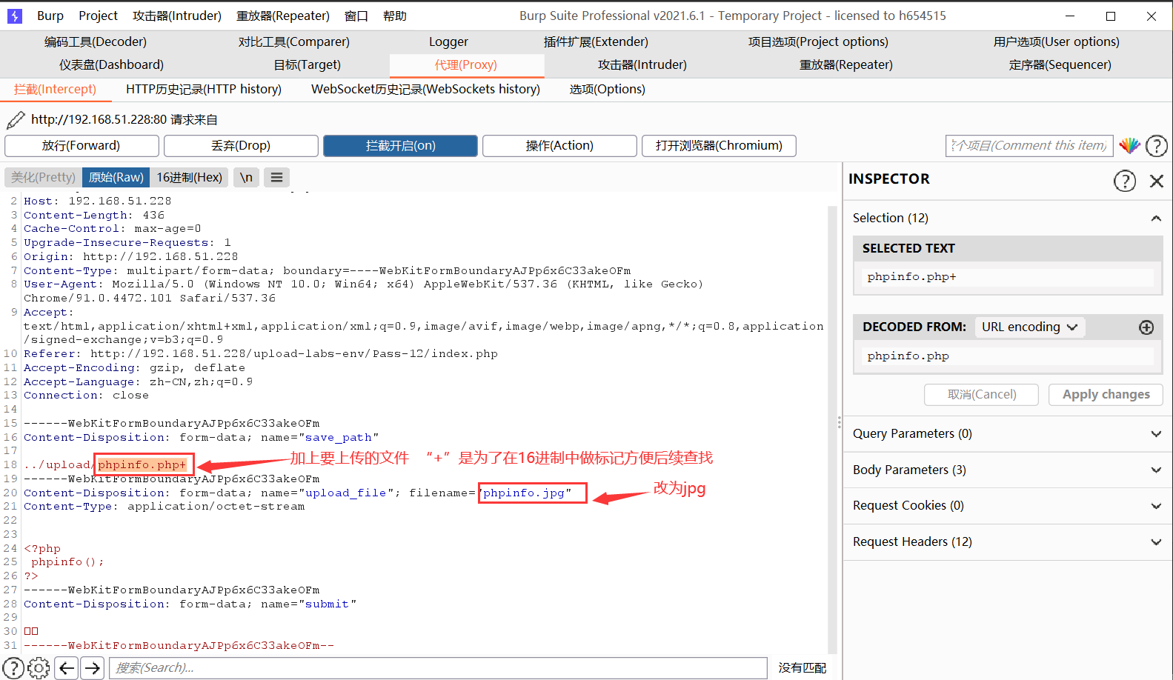Click the decoded phpinfo.php field
This screenshot has height=680, width=1173.
pos(1008,356)
